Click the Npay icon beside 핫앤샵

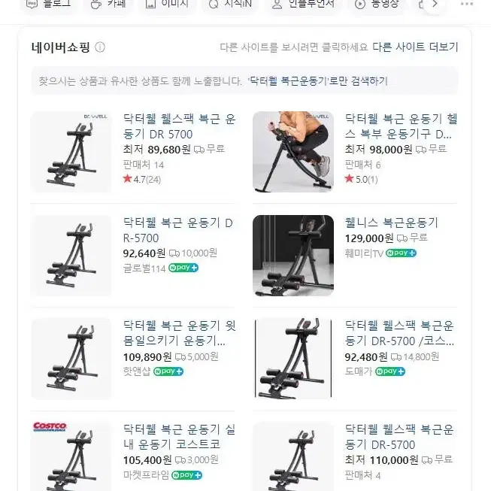168,371
